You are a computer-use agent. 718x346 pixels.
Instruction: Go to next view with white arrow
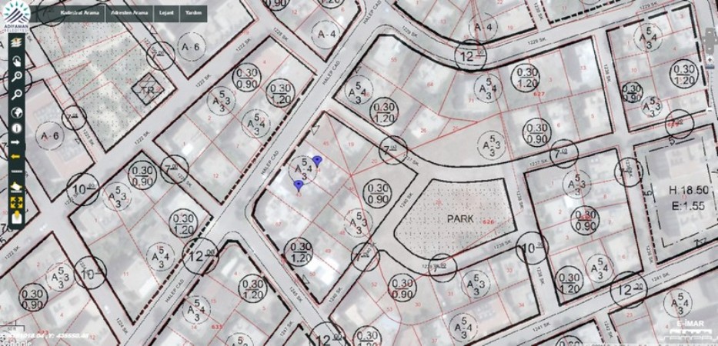coord(16,144)
